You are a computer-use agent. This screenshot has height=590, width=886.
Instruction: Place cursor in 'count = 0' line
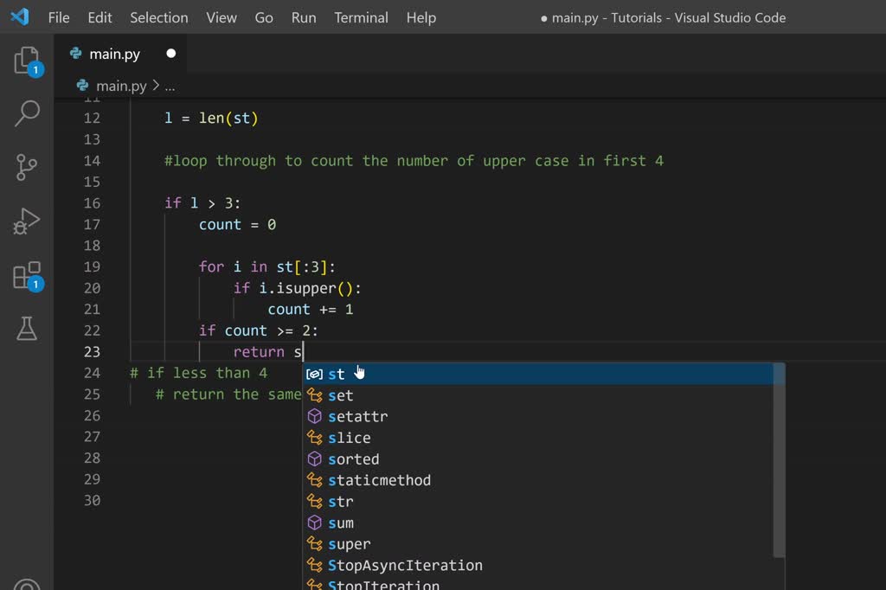pyautogui.click(x=237, y=224)
